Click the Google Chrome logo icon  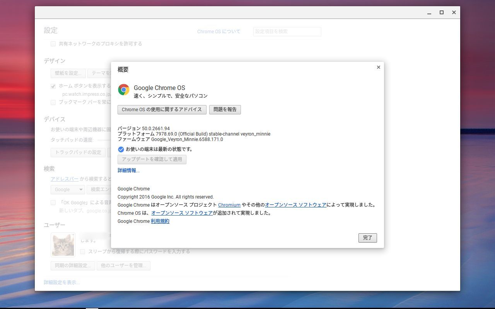click(124, 90)
